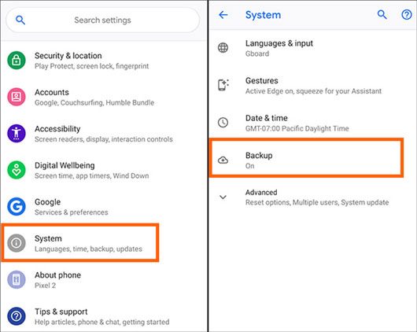The image size is (417, 332).
Task: Click the search icon in System header
Action: pyautogui.click(x=382, y=15)
